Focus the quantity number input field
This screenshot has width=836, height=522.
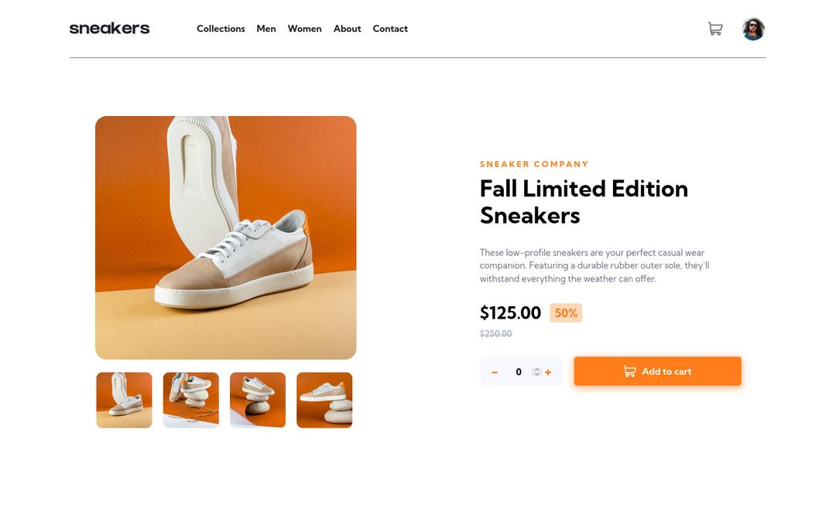coord(518,372)
